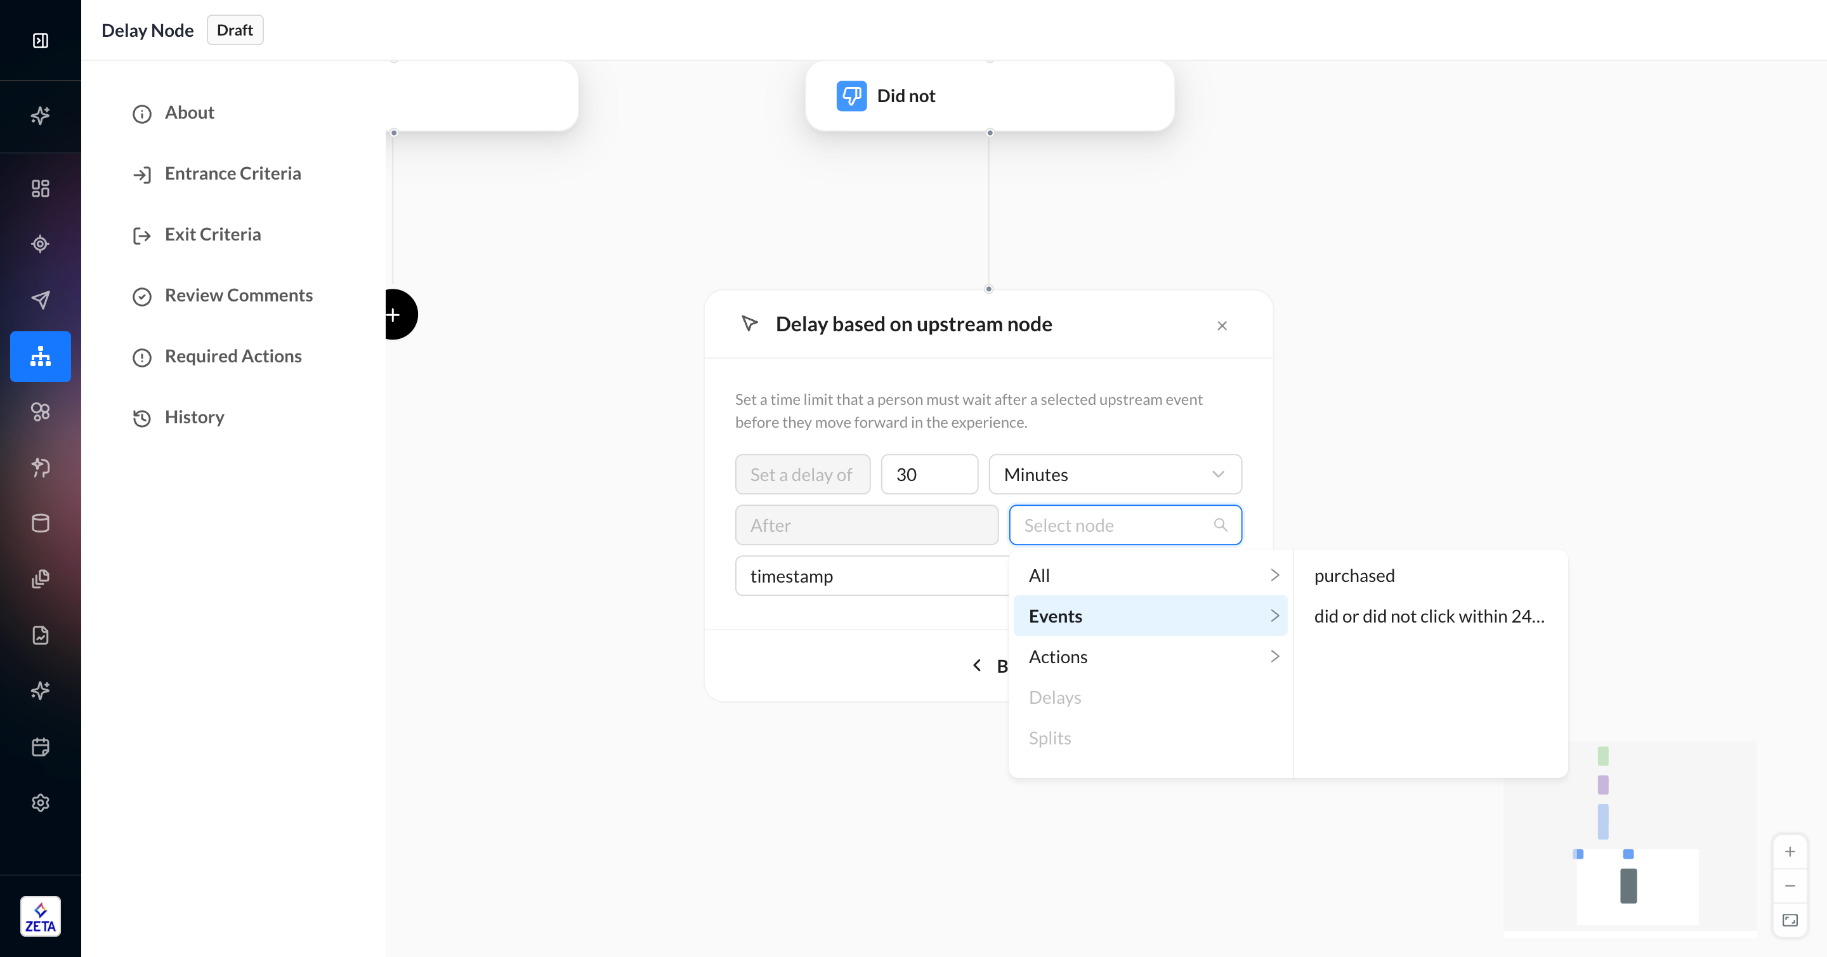The image size is (1827, 957).
Task: Expand the All category in node list
Action: pyautogui.click(x=1150, y=576)
